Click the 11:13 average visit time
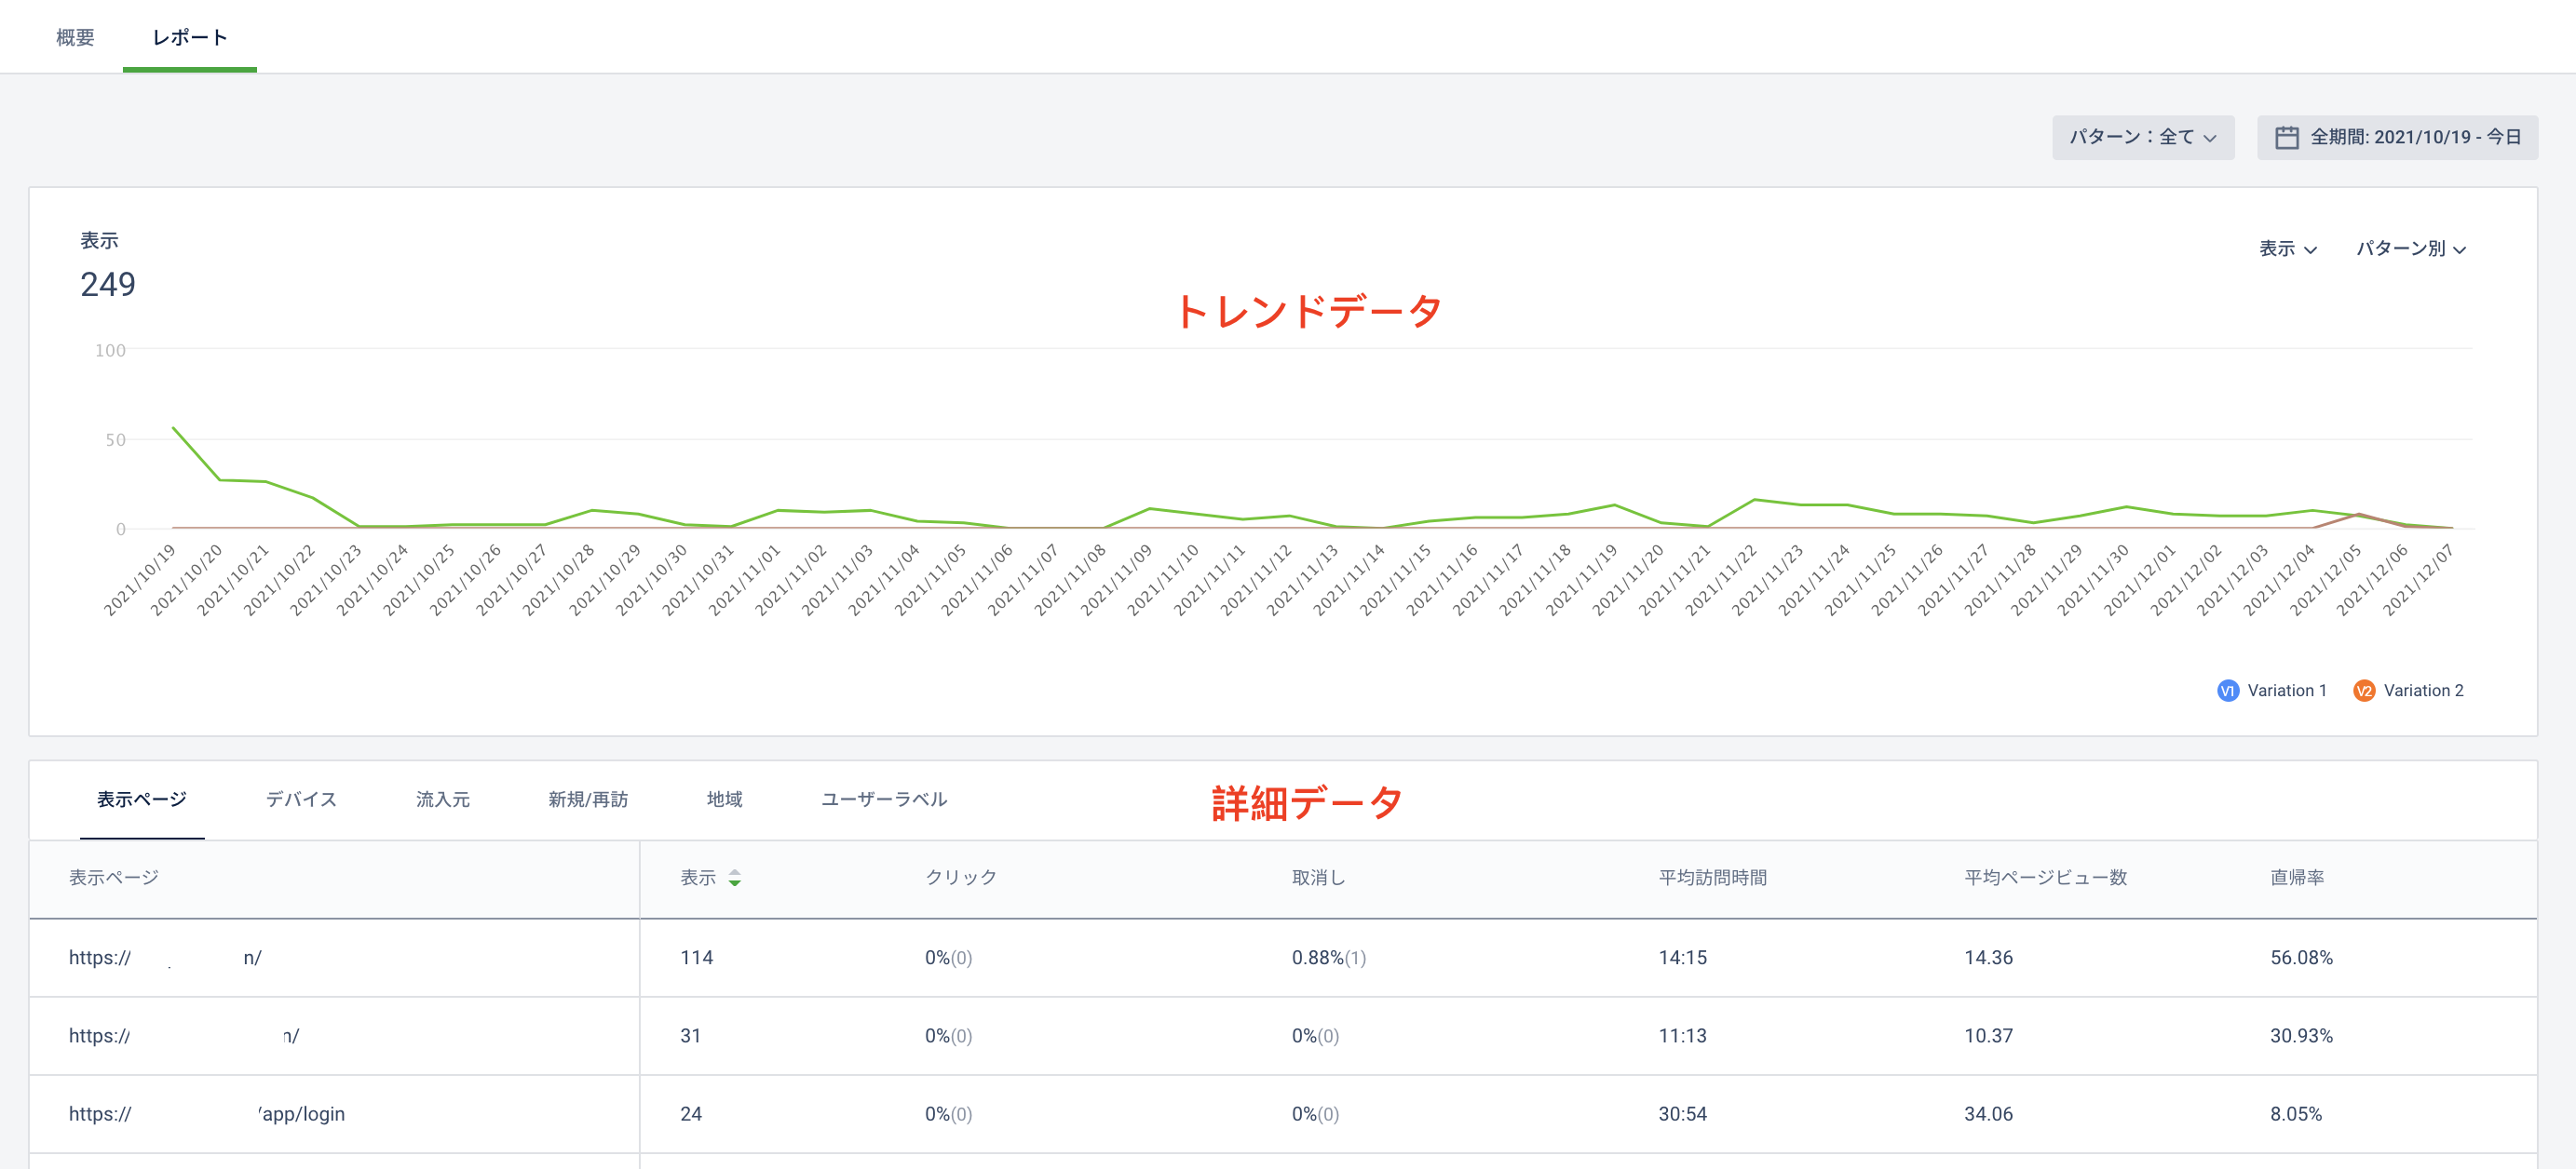2576x1169 pixels. pyautogui.click(x=1683, y=1035)
